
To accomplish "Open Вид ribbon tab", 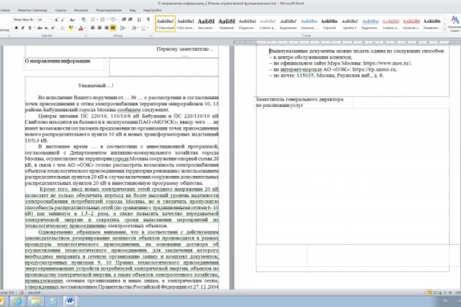I will (x=133, y=10).
